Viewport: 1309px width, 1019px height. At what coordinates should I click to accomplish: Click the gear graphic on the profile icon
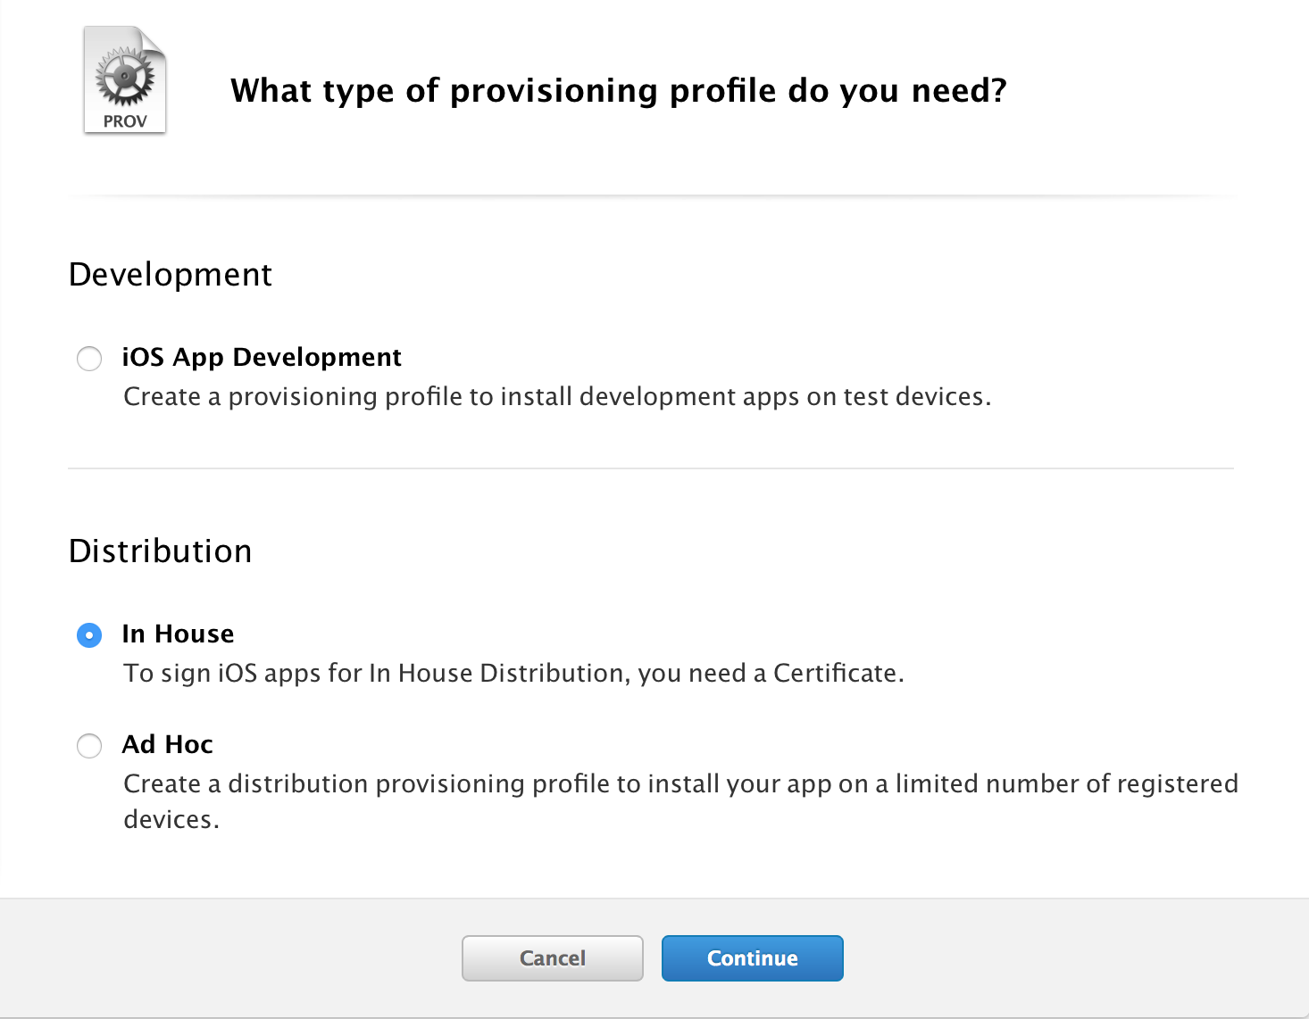pyautogui.click(x=125, y=77)
